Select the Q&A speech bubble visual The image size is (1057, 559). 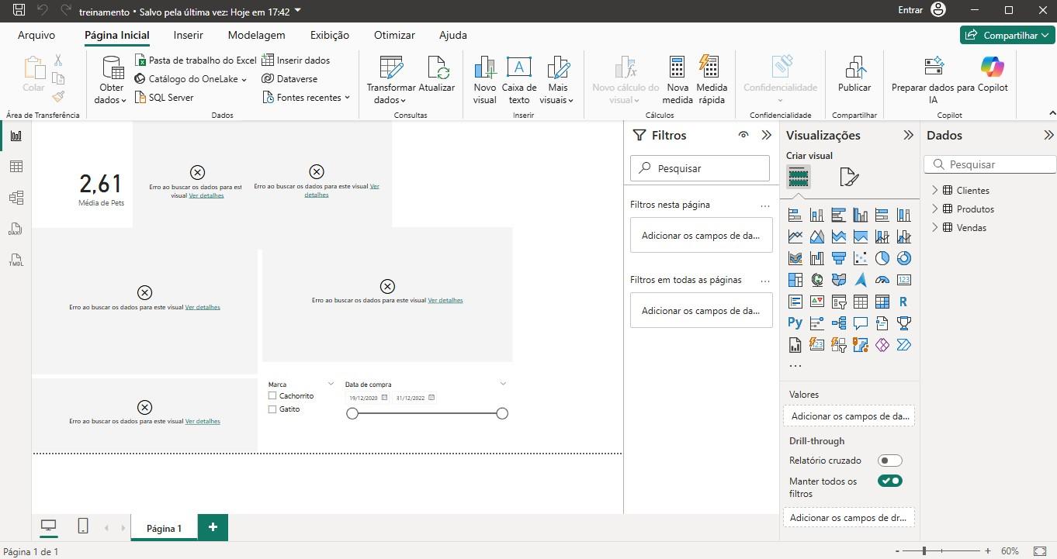[861, 323]
